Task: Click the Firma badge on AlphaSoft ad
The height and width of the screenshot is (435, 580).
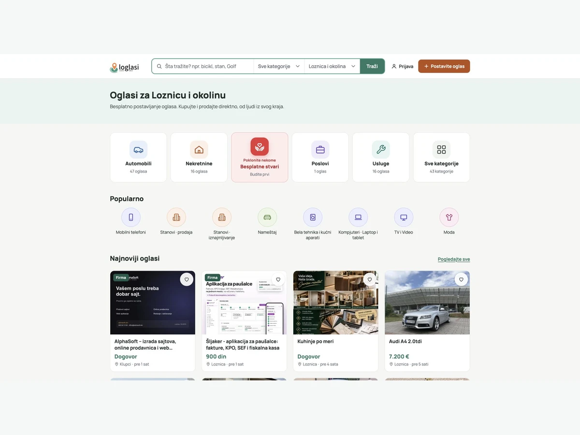Action: pos(121,277)
